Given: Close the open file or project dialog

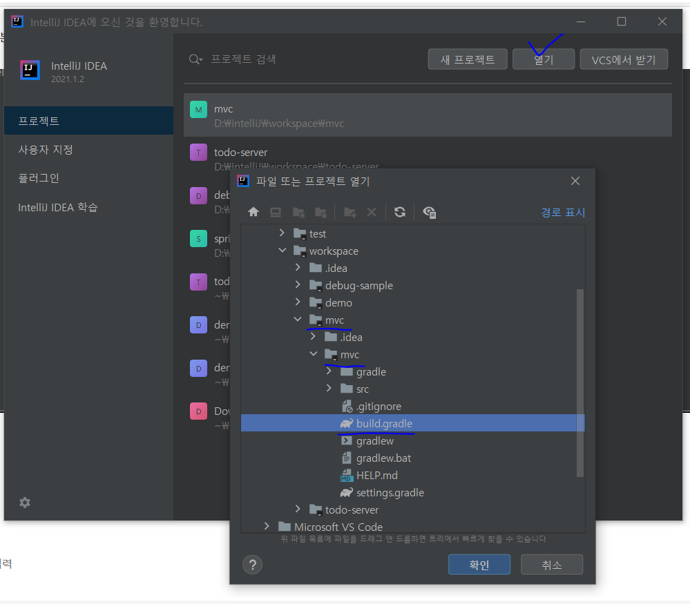Looking at the screenshot, I should click(575, 181).
